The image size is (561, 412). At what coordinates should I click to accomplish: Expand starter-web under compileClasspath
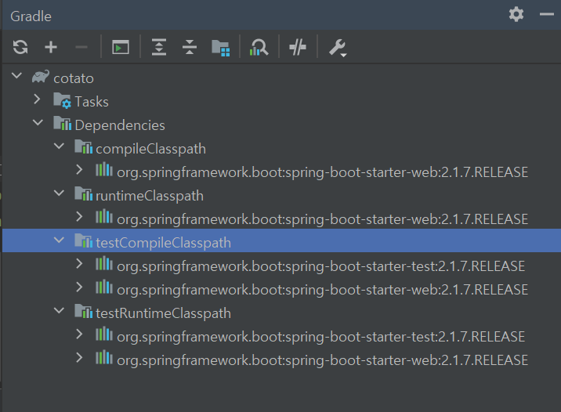click(x=79, y=169)
